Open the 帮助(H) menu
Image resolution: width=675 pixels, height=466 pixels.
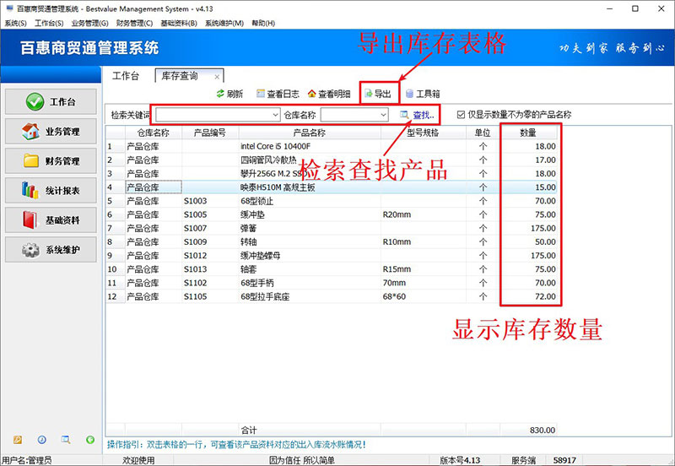263,24
